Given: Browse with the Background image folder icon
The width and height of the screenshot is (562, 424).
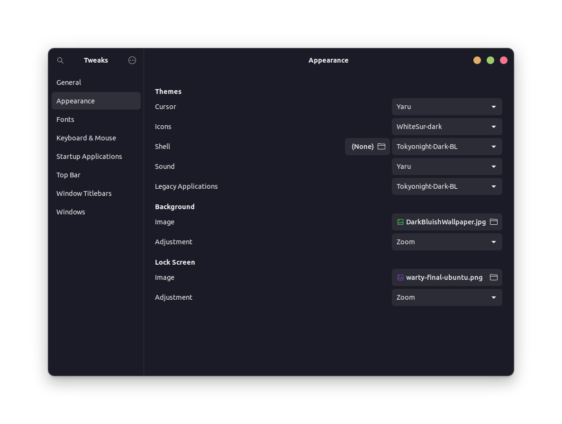Looking at the screenshot, I should tap(494, 222).
